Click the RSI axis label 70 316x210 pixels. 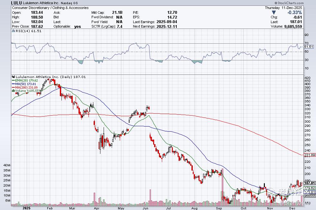pos(306,43)
